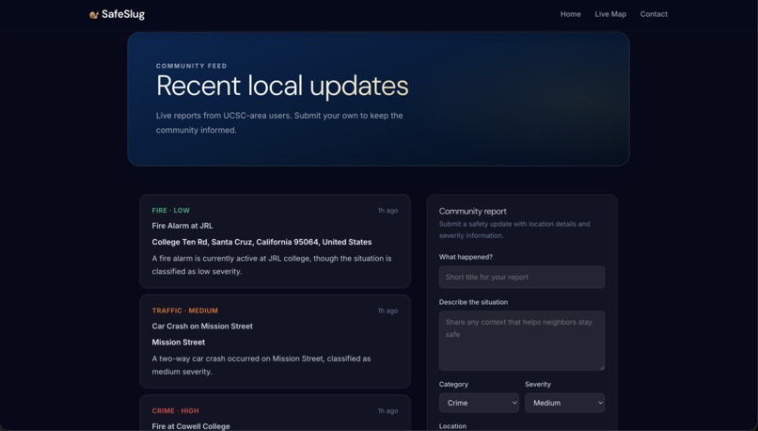Open the Live Map navigation link
This screenshot has width=758, height=431.
pos(610,14)
